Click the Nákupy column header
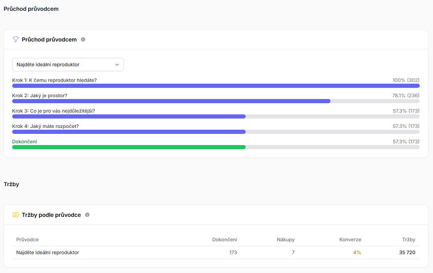The image size is (433, 273). (286, 240)
